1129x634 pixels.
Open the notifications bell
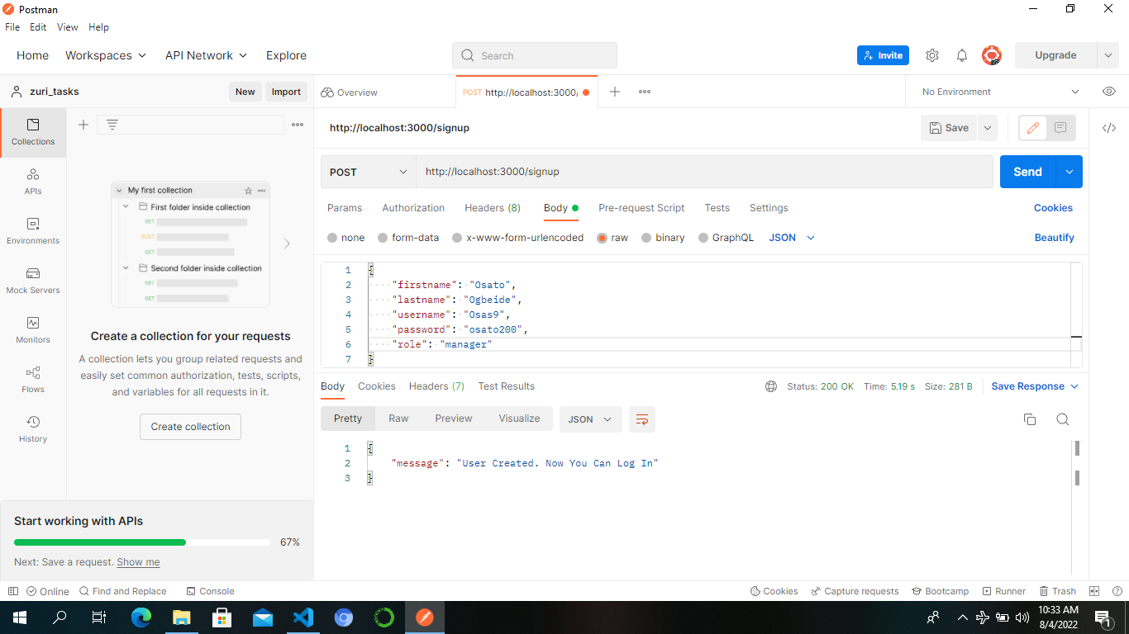(x=962, y=55)
